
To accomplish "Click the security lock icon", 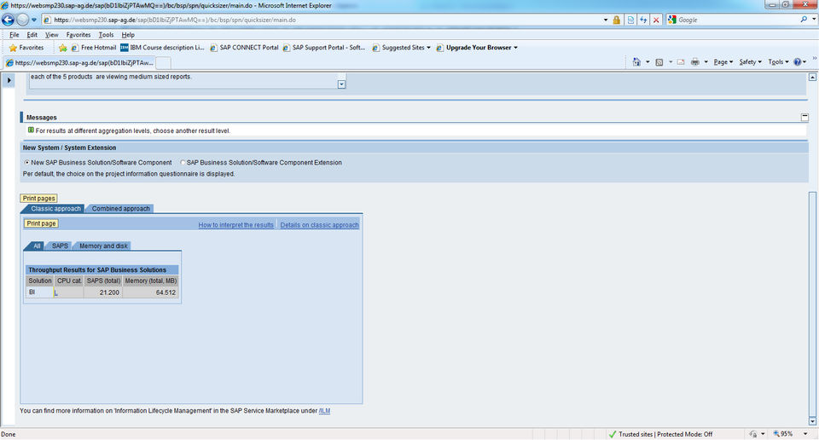I will tap(616, 20).
